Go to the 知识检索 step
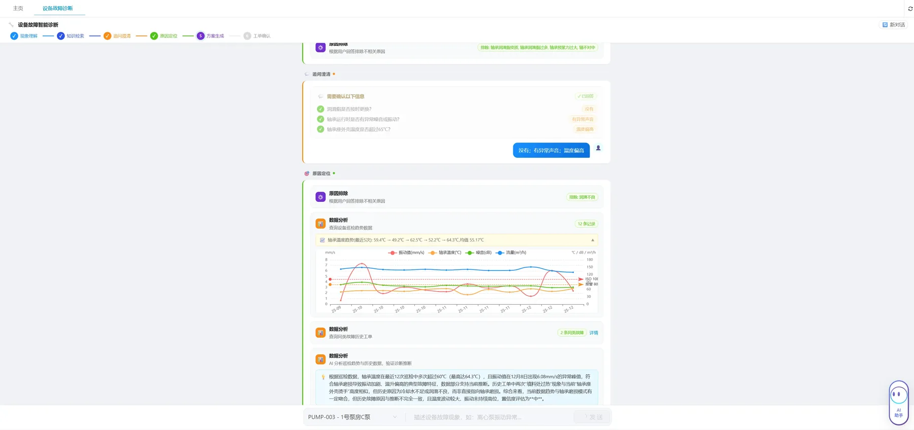Screen dimensions: 914x430 [71, 36]
